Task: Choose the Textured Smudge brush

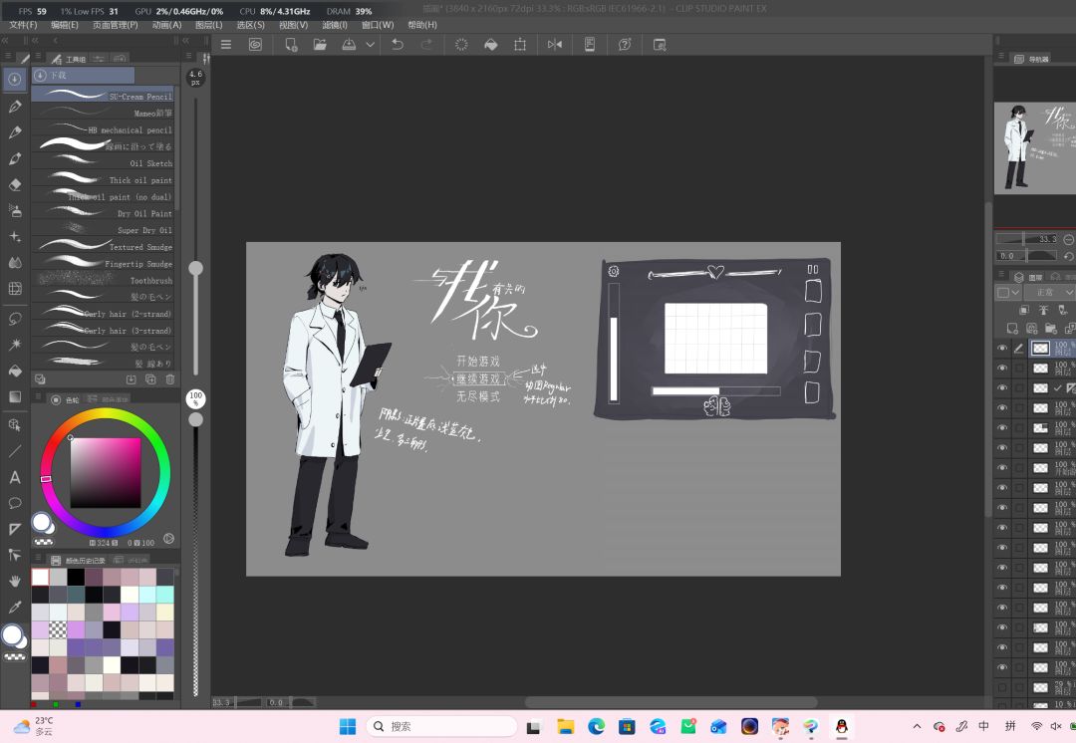Action: [103, 246]
